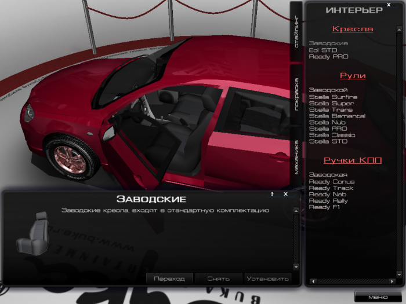406x304 pixels.
Task: Select Заводская gear knob
Action: click(x=328, y=175)
